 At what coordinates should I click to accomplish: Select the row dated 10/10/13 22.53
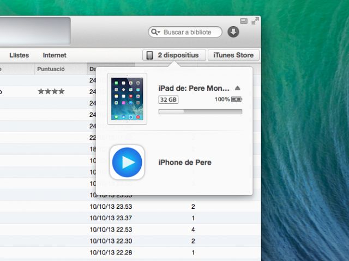pos(130,229)
